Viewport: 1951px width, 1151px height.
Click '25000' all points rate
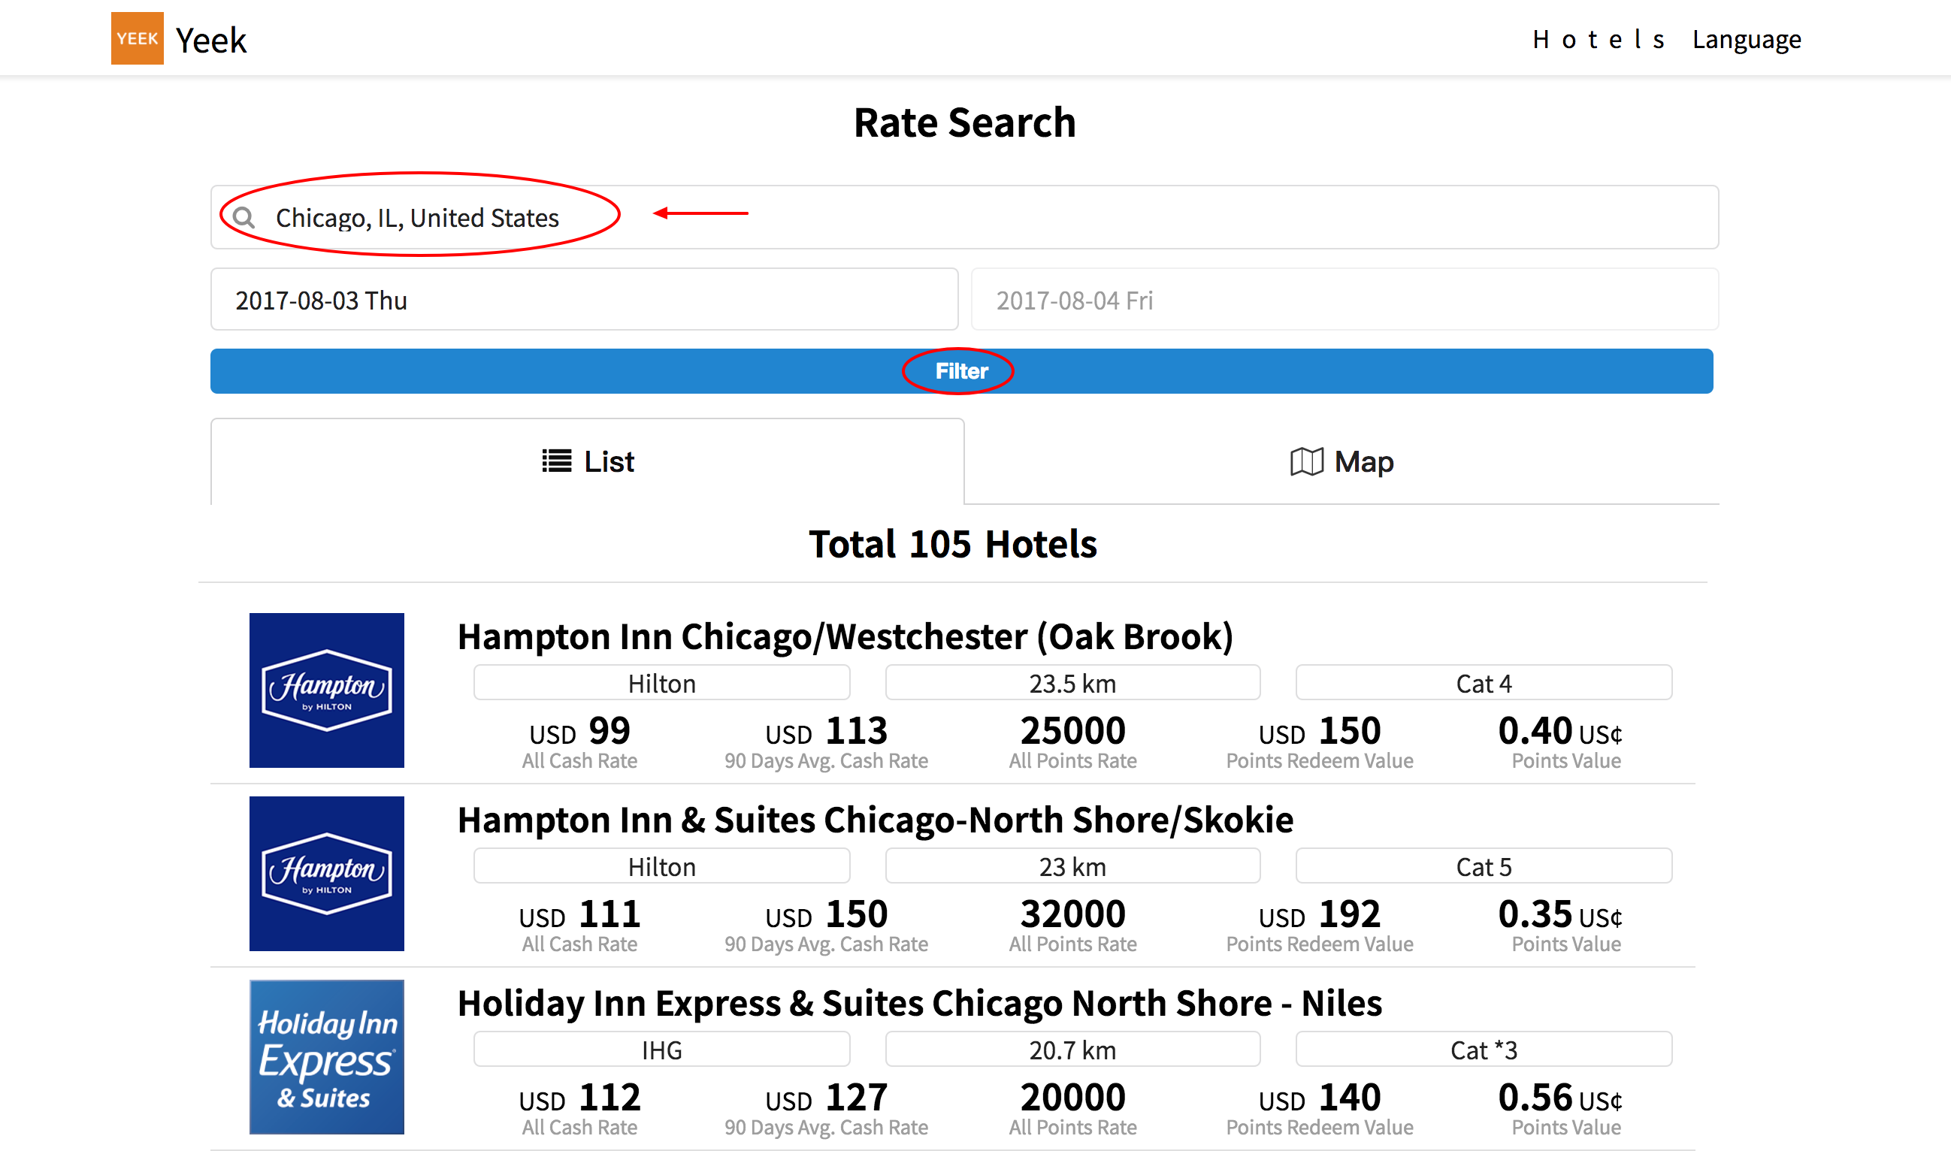[x=1073, y=732]
